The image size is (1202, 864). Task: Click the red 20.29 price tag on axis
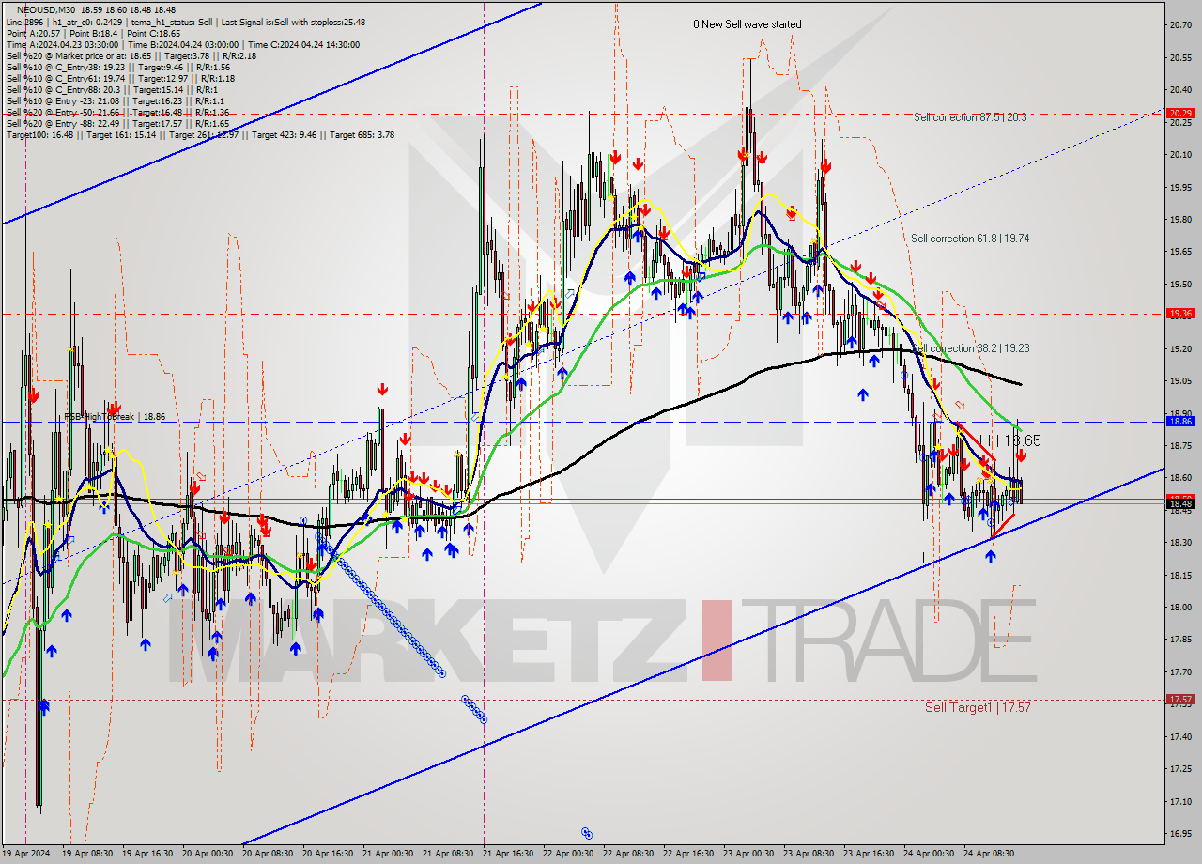1179,113
